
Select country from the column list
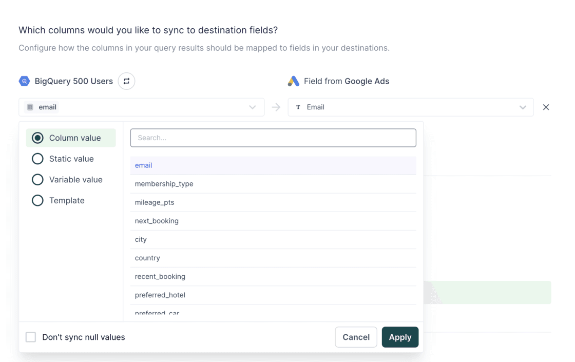point(147,257)
